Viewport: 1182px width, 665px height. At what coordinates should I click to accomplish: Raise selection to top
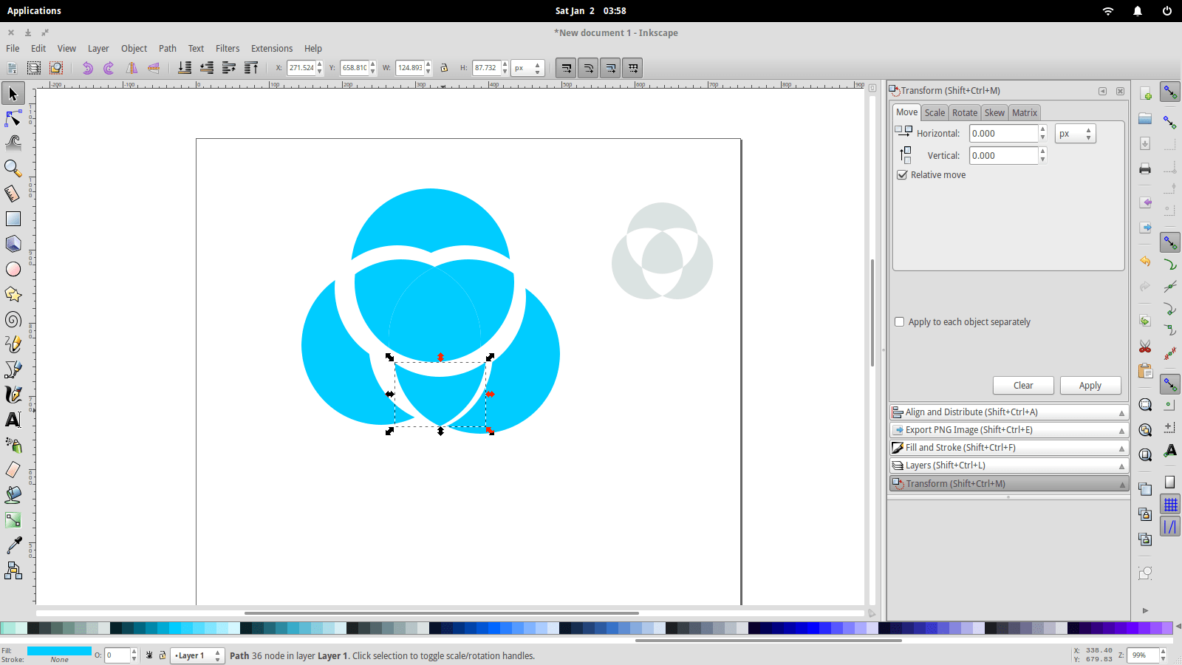(x=251, y=68)
